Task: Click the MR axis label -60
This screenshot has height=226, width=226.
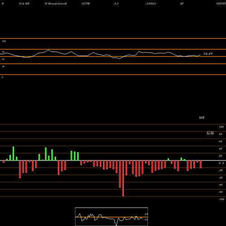Action: tap(221, 185)
